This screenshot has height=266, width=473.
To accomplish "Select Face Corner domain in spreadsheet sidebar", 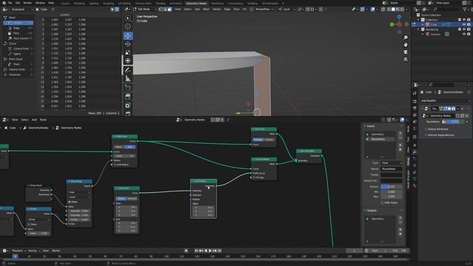I will coord(18,38).
